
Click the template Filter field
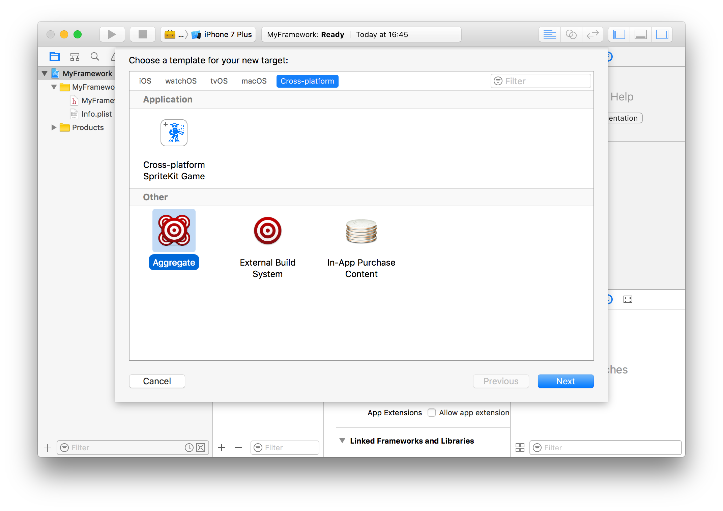pyautogui.click(x=540, y=81)
